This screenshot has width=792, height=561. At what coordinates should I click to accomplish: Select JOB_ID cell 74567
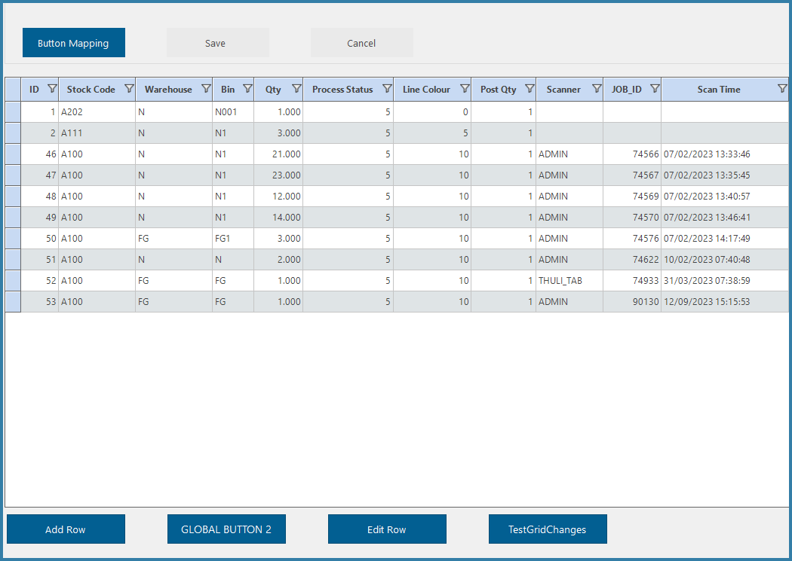pos(632,175)
